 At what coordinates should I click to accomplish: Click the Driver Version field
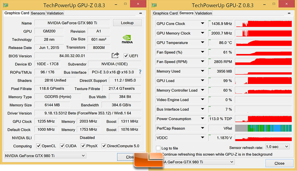point(88,113)
